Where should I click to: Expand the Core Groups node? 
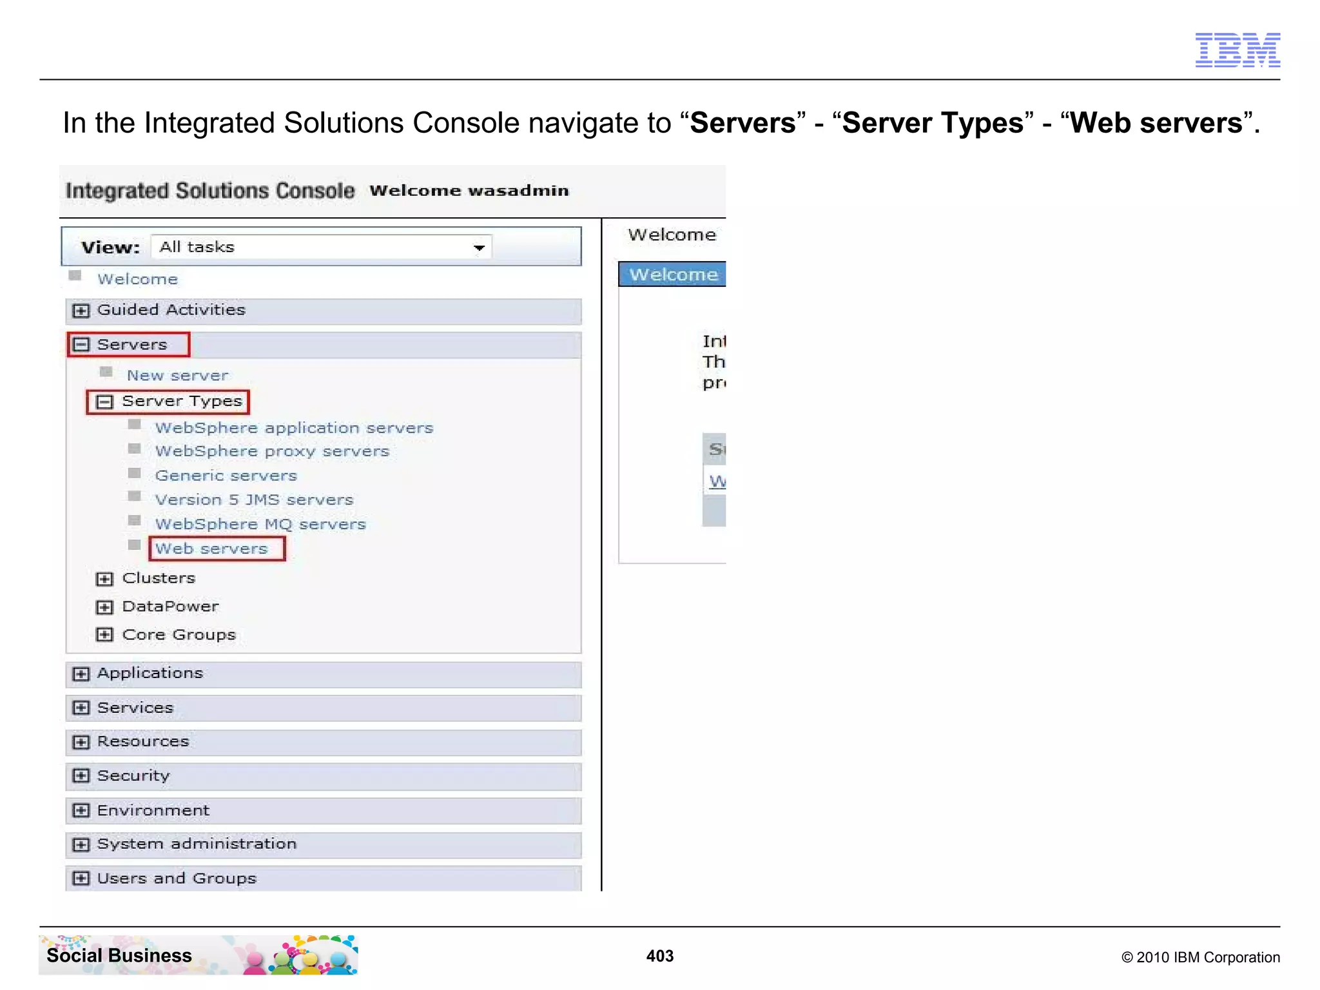(104, 635)
